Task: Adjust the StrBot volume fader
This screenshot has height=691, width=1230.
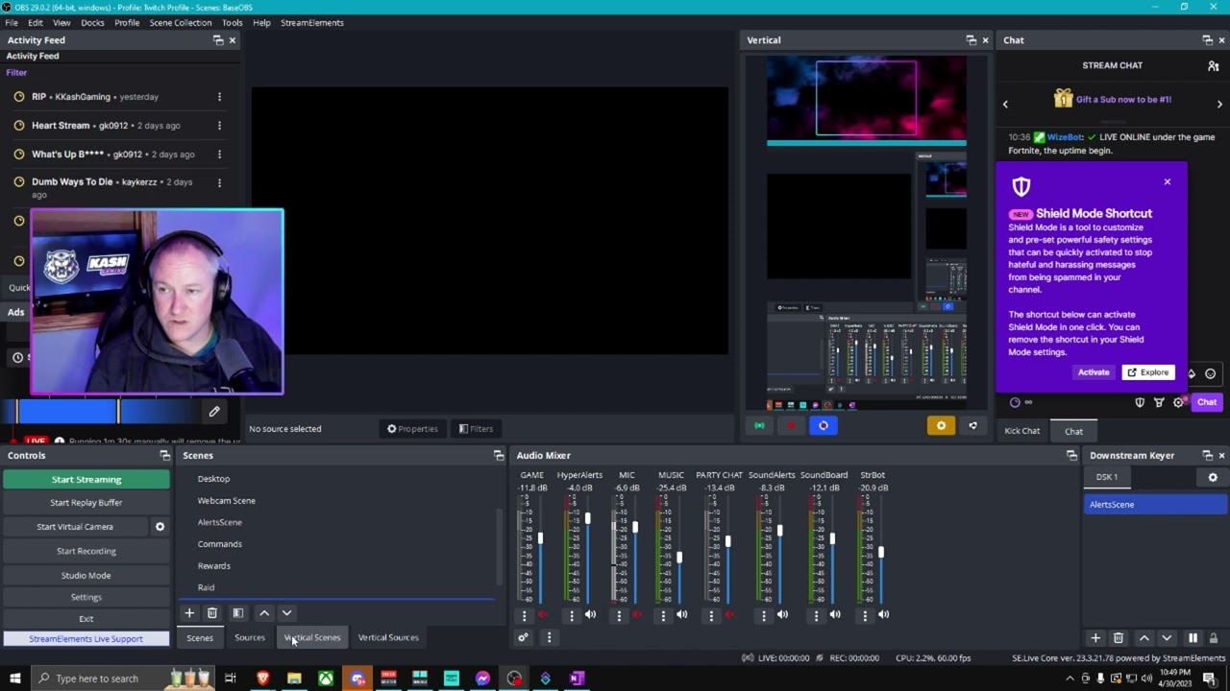Action: point(880,552)
